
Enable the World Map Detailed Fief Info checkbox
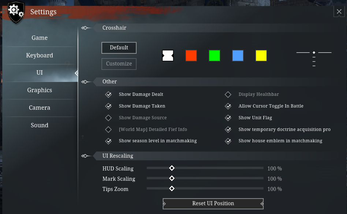point(108,129)
